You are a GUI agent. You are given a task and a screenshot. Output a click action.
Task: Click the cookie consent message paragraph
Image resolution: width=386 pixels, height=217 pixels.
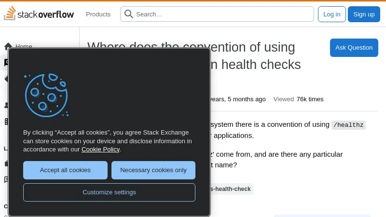click(107, 141)
